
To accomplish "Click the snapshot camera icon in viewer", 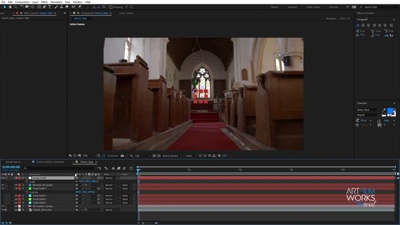I will [122, 156].
